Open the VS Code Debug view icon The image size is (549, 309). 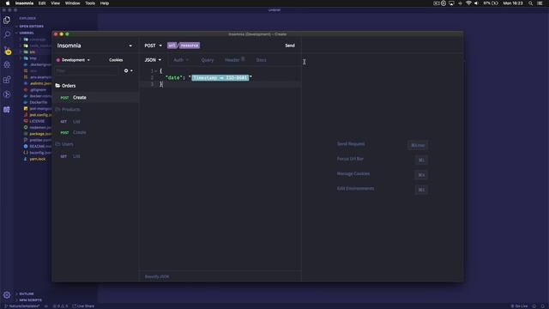click(7, 65)
